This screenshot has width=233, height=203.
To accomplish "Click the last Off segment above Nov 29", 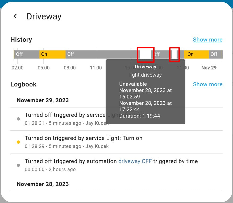I will pos(215,54).
